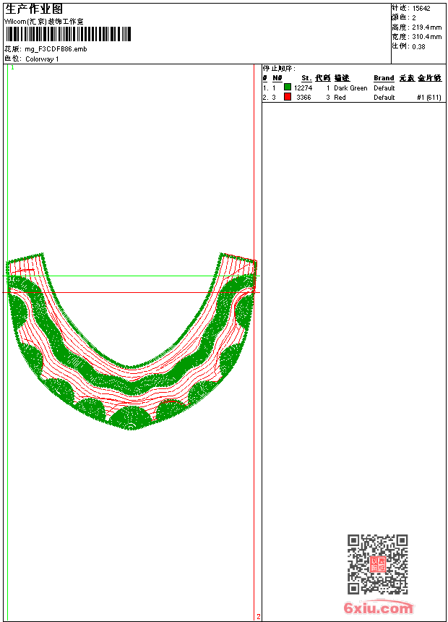
Task: Click the 'Red' description text
Action: [340, 98]
